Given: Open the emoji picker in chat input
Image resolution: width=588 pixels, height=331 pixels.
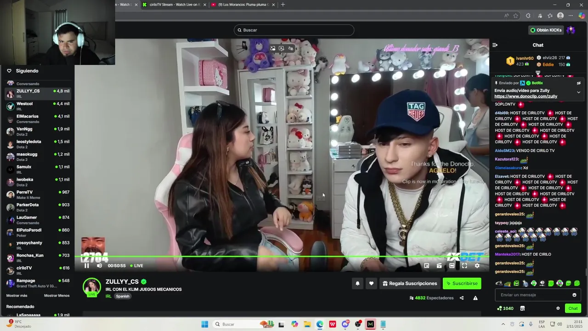Looking at the screenshot, I should [x=574, y=295].
